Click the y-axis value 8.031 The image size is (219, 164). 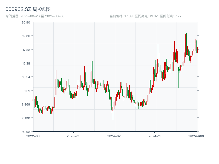click(x=26, y=118)
